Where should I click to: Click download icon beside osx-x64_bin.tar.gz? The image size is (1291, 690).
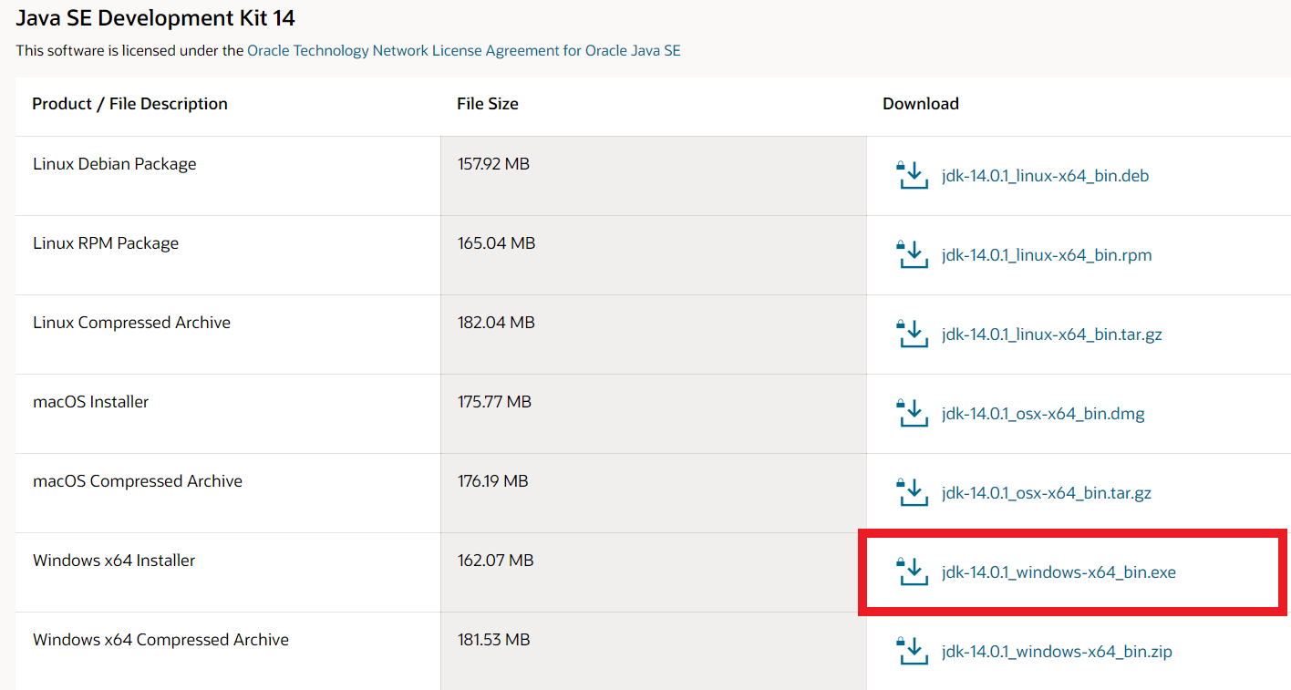[x=912, y=492]
